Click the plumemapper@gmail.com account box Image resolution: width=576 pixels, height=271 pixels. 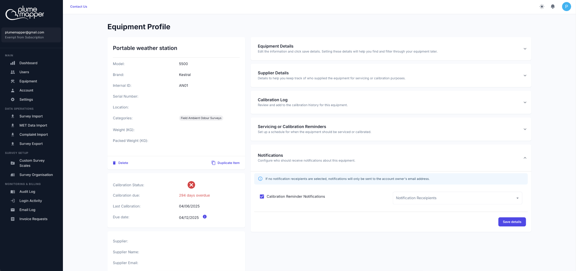31,35
